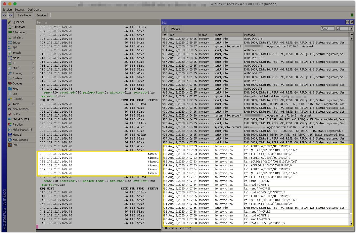Screen dimensions: 356x233
Task: Click the Log scrollbar up arrow
Action: coord(351,38)
